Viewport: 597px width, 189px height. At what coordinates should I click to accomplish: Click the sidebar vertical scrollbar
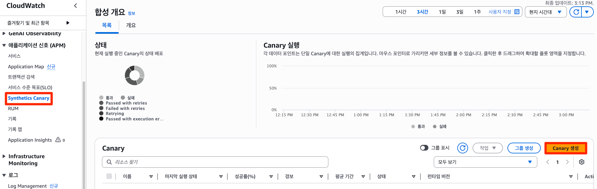(x=84, y=135)
